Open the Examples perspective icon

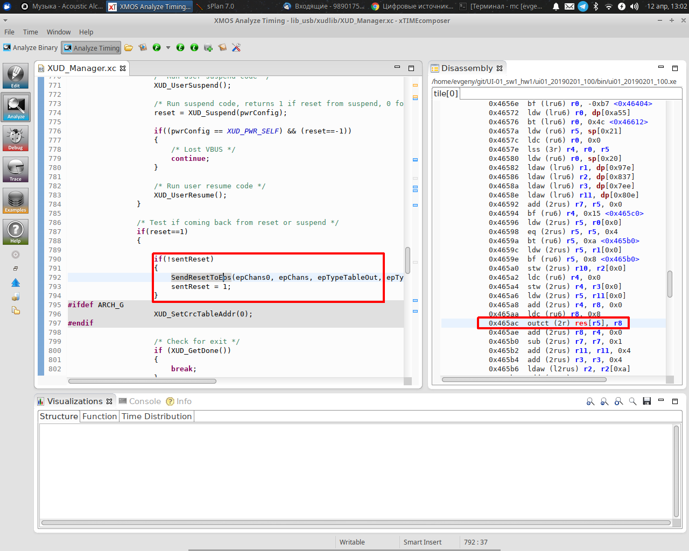(16, 201)
